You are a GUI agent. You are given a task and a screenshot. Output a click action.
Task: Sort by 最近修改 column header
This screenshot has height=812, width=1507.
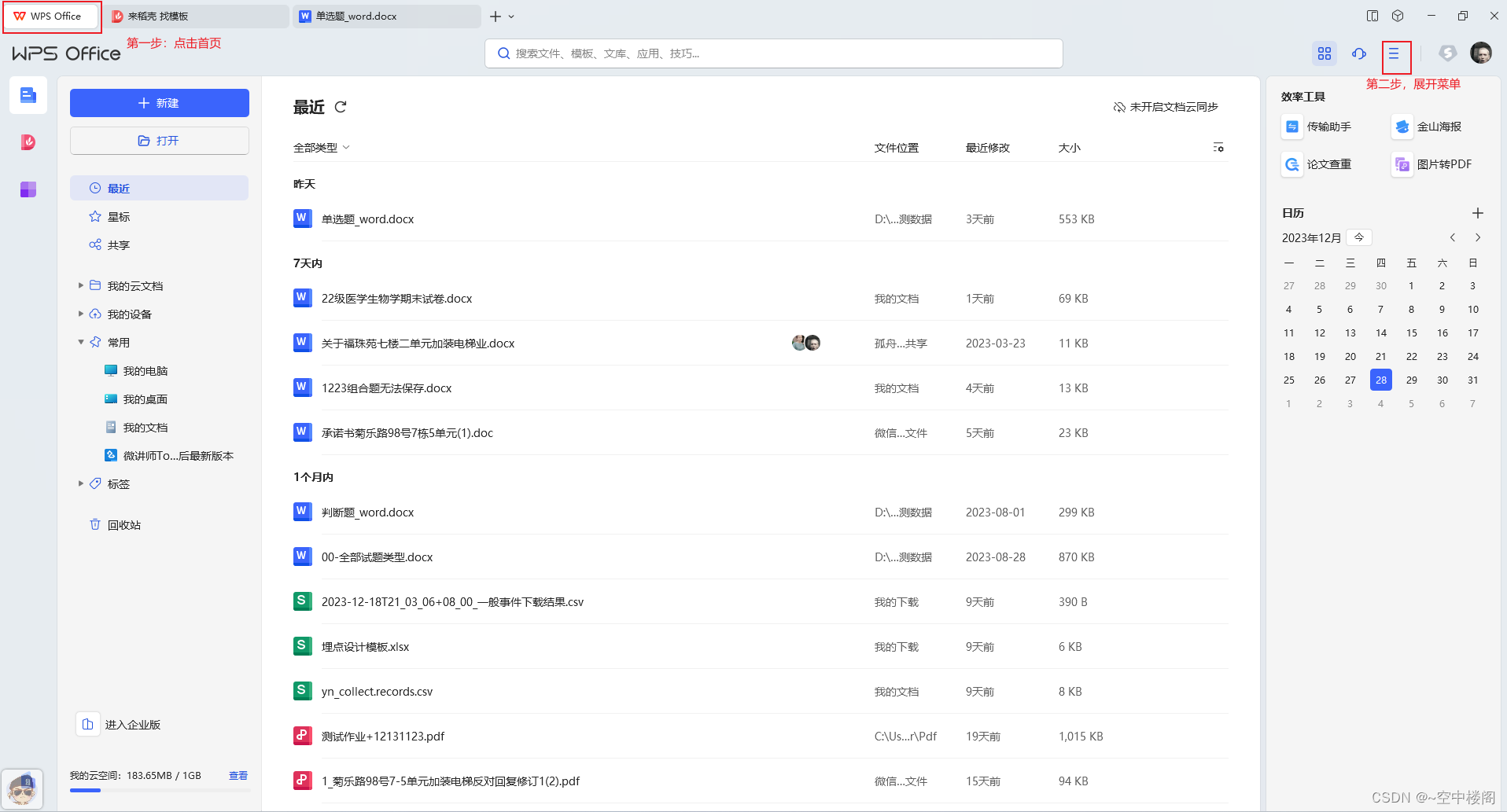[988, 148]
